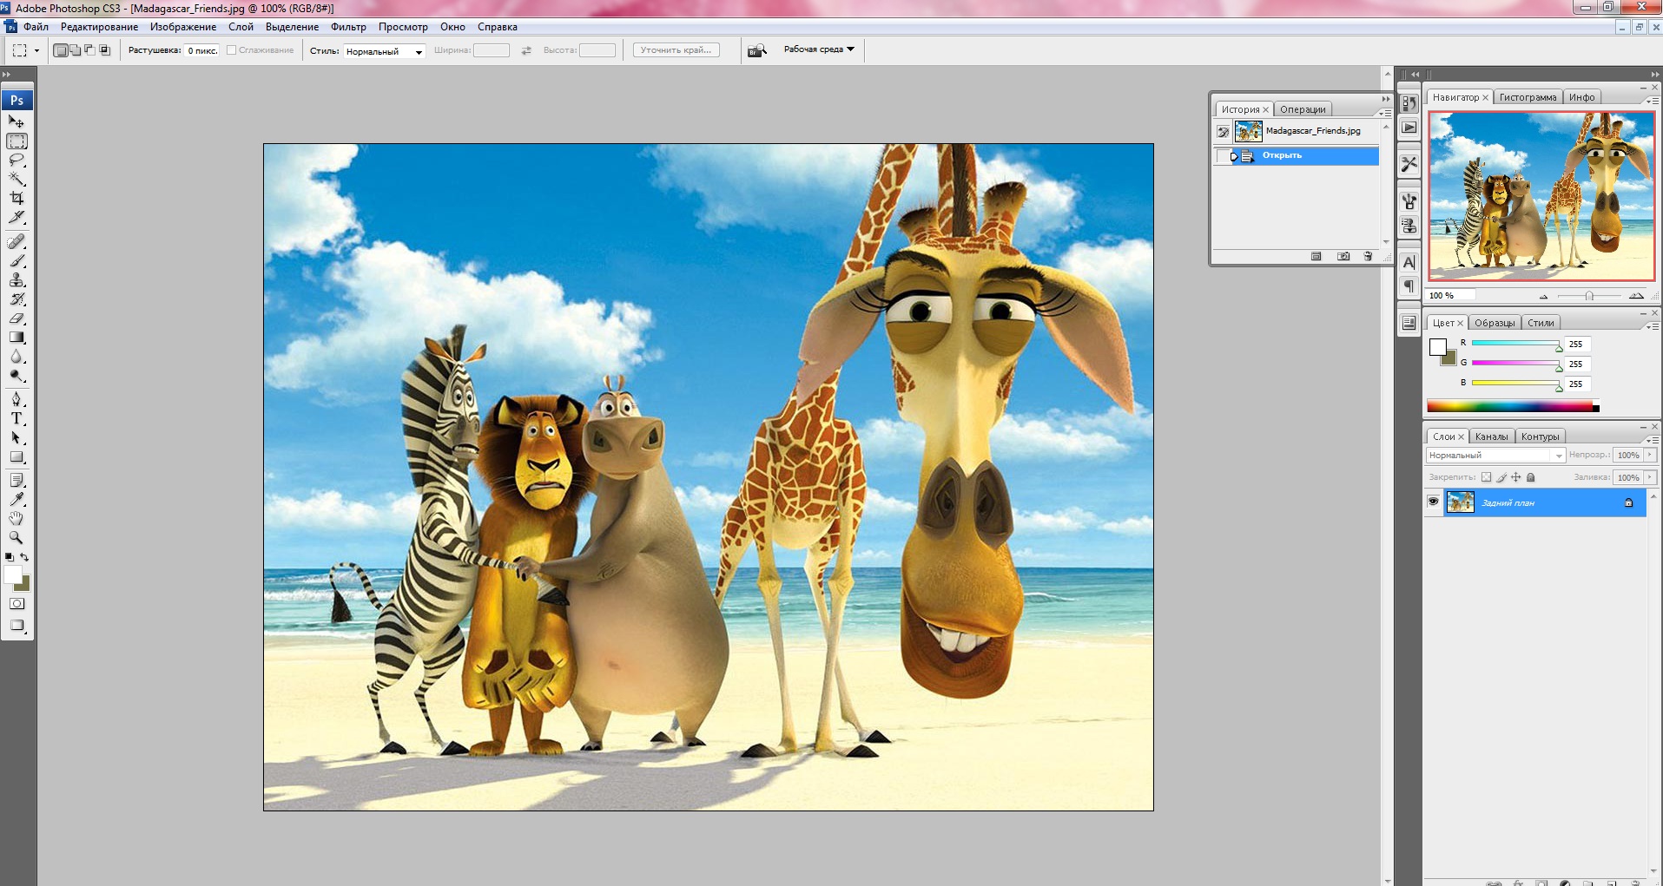The height and width of the screenshot is (886, 1663).
Task: Open the Стиль dropdown
Action: tap(384, 51)
